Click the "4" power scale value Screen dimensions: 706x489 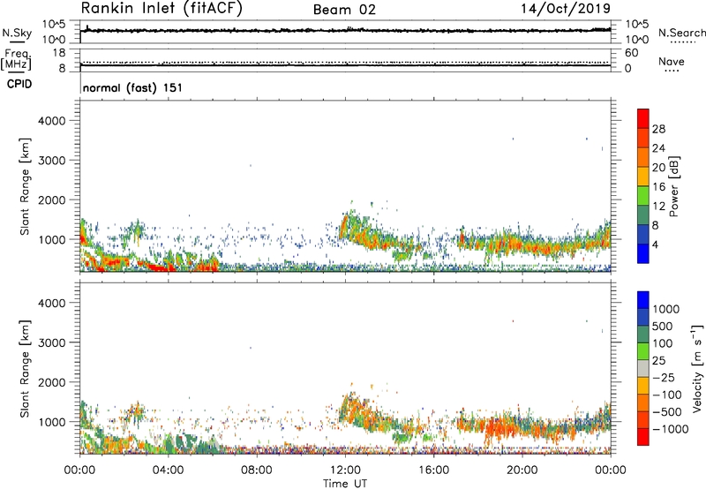pos(656,245)
